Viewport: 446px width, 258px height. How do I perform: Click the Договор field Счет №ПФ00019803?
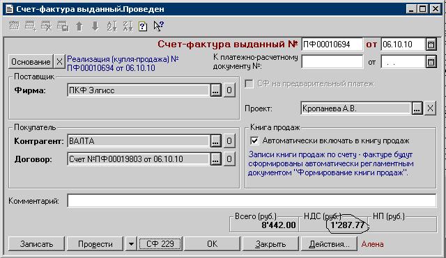(x=139, y=159)
